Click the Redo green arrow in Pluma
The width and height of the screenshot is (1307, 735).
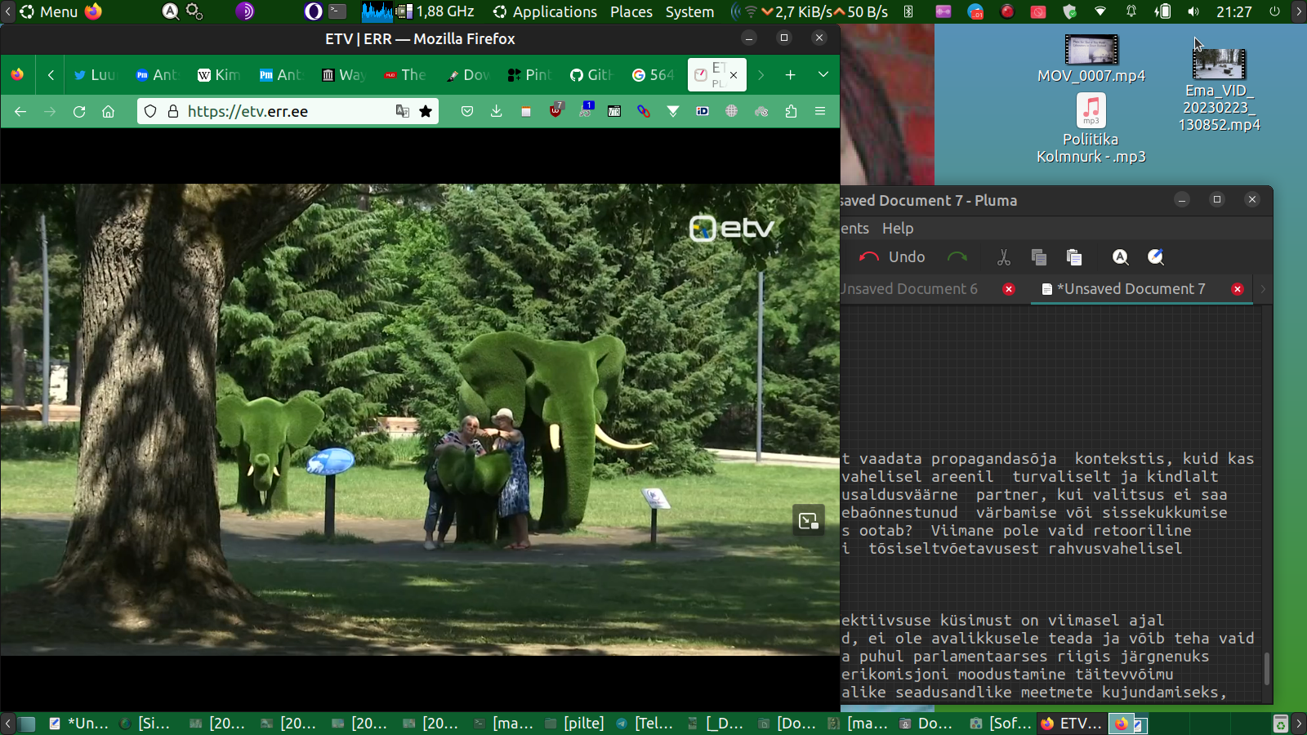957,257
